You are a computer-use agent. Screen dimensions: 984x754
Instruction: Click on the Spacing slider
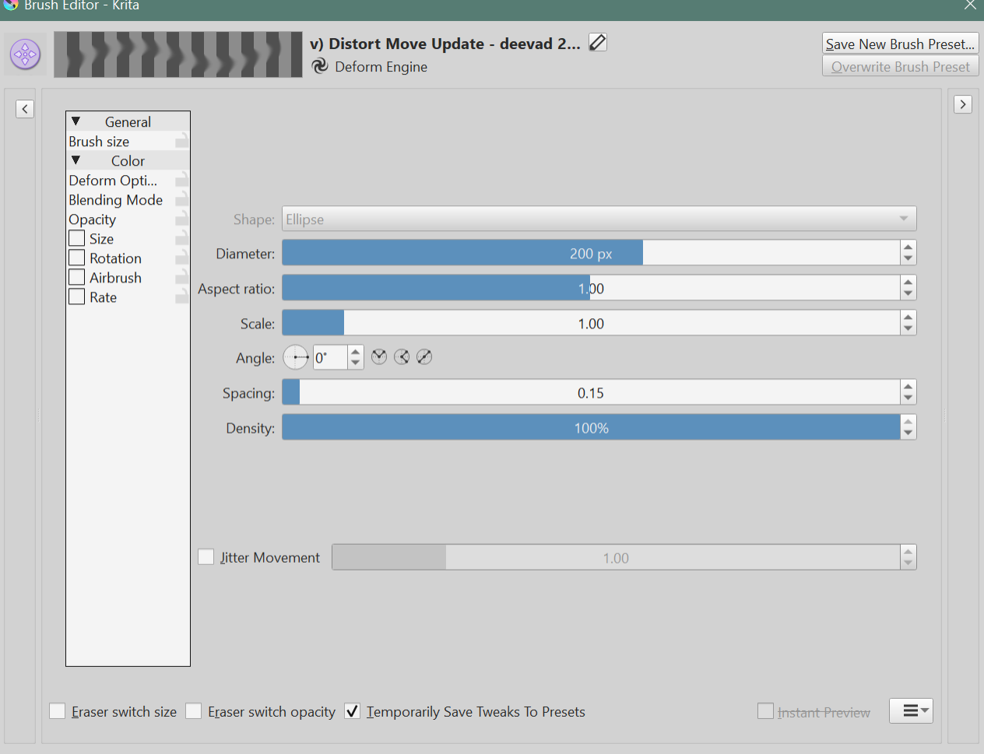pyautogui.click(x=590, y=393)
